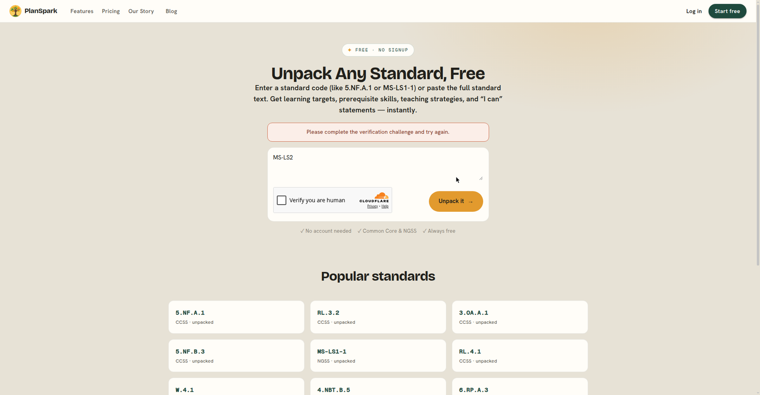Click the verification challenge error message
The image size is (760, 395).
tap(378, 132)
